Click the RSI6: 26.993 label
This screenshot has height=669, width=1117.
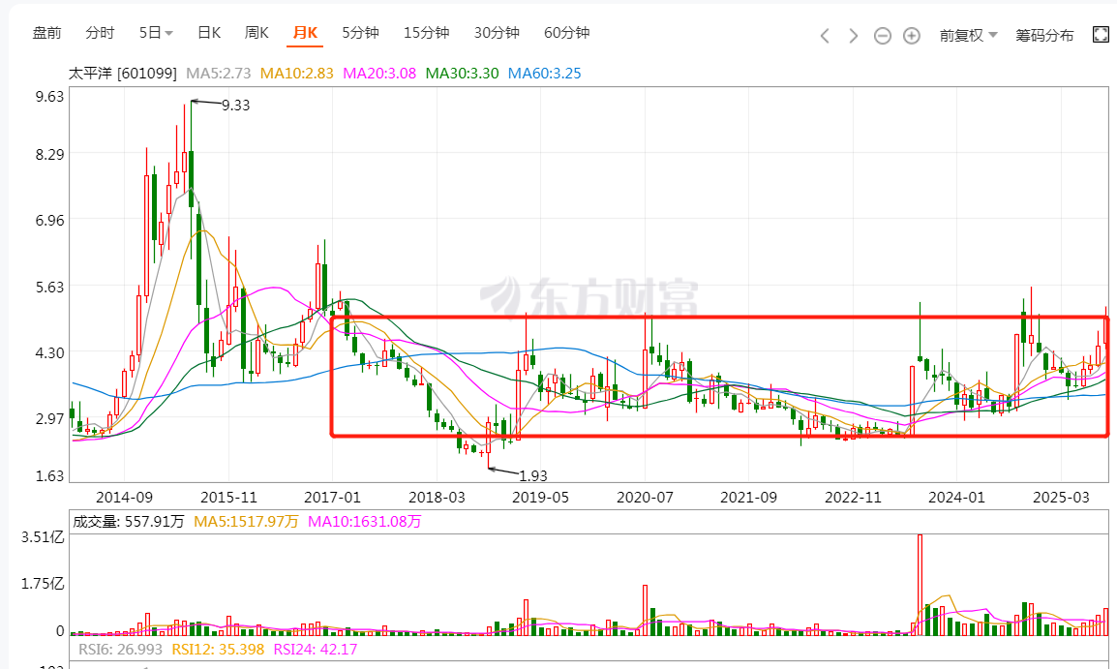pyautogui.click(x=120, y=649)
